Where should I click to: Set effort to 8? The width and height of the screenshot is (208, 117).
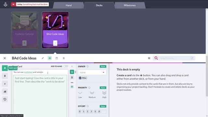pyautogui.click(x=99, y=111)
